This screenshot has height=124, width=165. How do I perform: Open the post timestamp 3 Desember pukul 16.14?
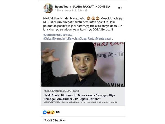pyautogui.click(x=69, y=10)
